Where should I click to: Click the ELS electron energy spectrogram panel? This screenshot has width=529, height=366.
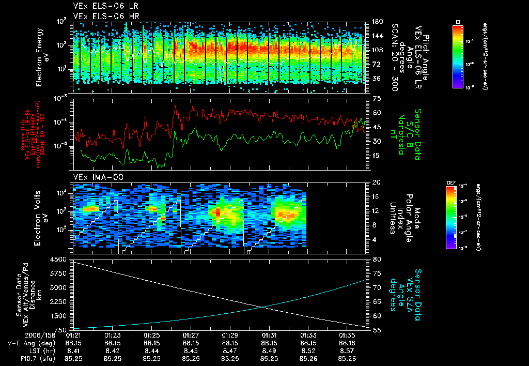[219, 57]
